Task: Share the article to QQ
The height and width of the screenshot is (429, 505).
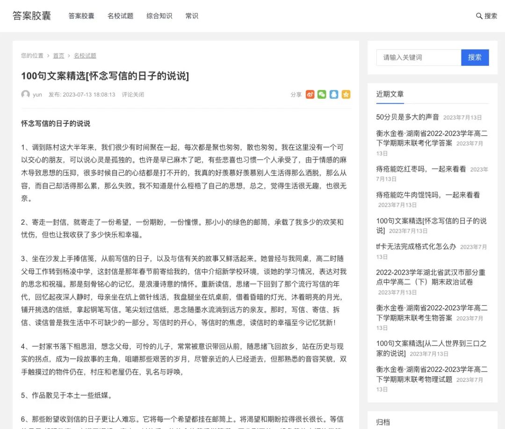Action: (x=333, y=94)
